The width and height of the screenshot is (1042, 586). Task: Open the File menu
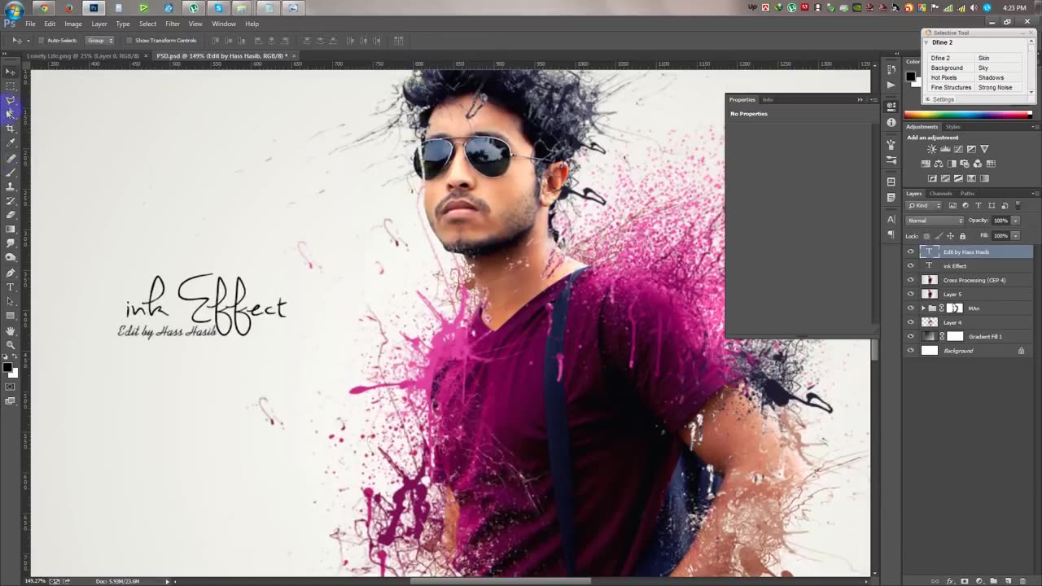tap(30, 24)
